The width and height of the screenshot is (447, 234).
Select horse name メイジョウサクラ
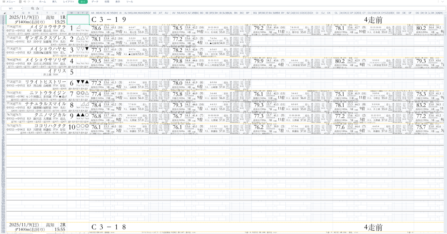[x=47, y=27]
